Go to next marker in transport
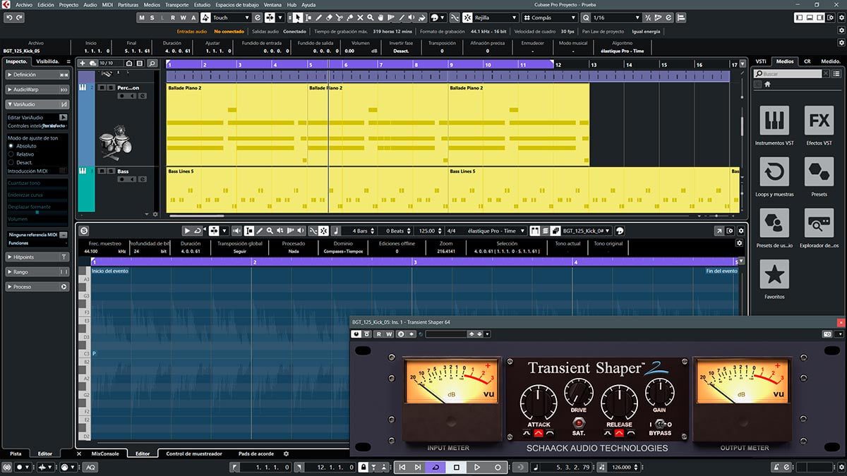Image resolution: width=847 pixels, height=476 pixels. (418, 467)
